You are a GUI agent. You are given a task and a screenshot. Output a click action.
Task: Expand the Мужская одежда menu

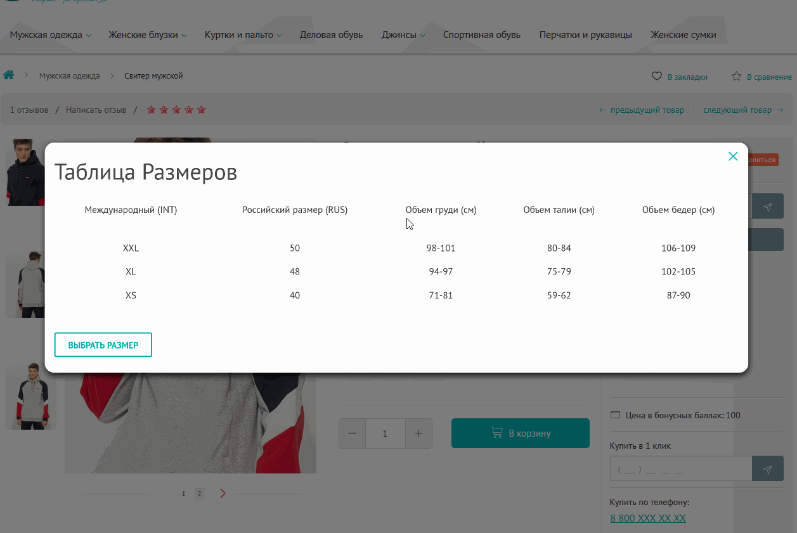(x=50, y=35)
